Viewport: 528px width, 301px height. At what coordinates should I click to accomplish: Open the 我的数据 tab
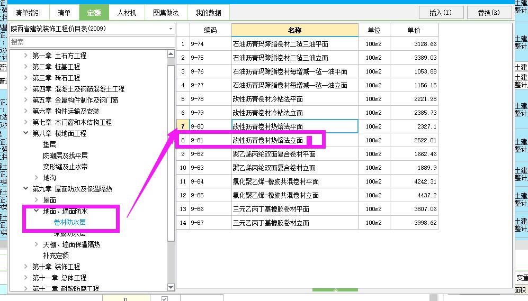[209, 13]
